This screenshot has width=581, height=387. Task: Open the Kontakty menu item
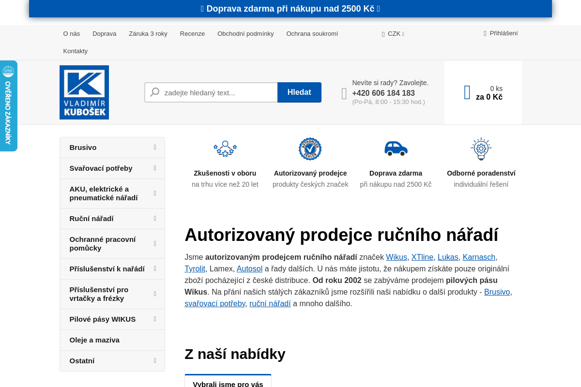[x=75, y=50]
